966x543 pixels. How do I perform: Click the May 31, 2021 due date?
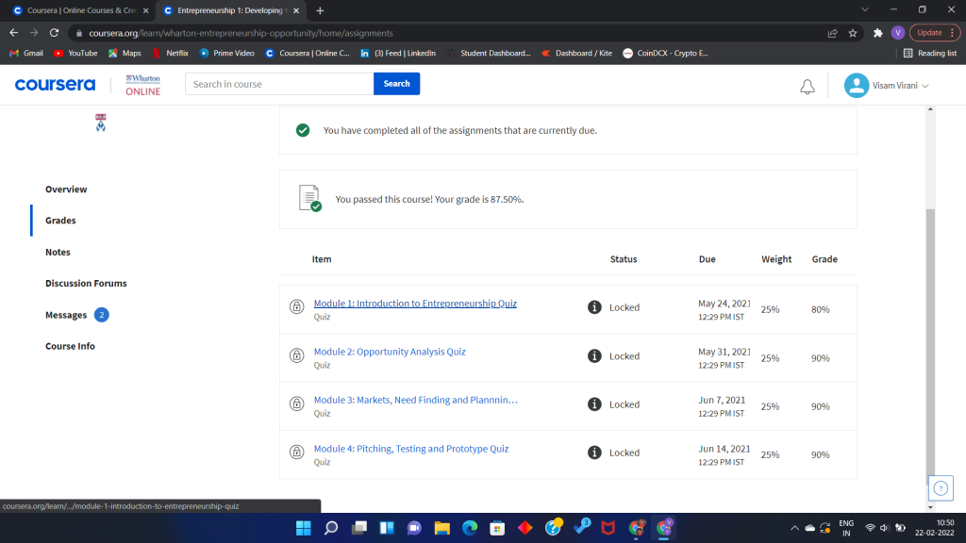(724, 352)
